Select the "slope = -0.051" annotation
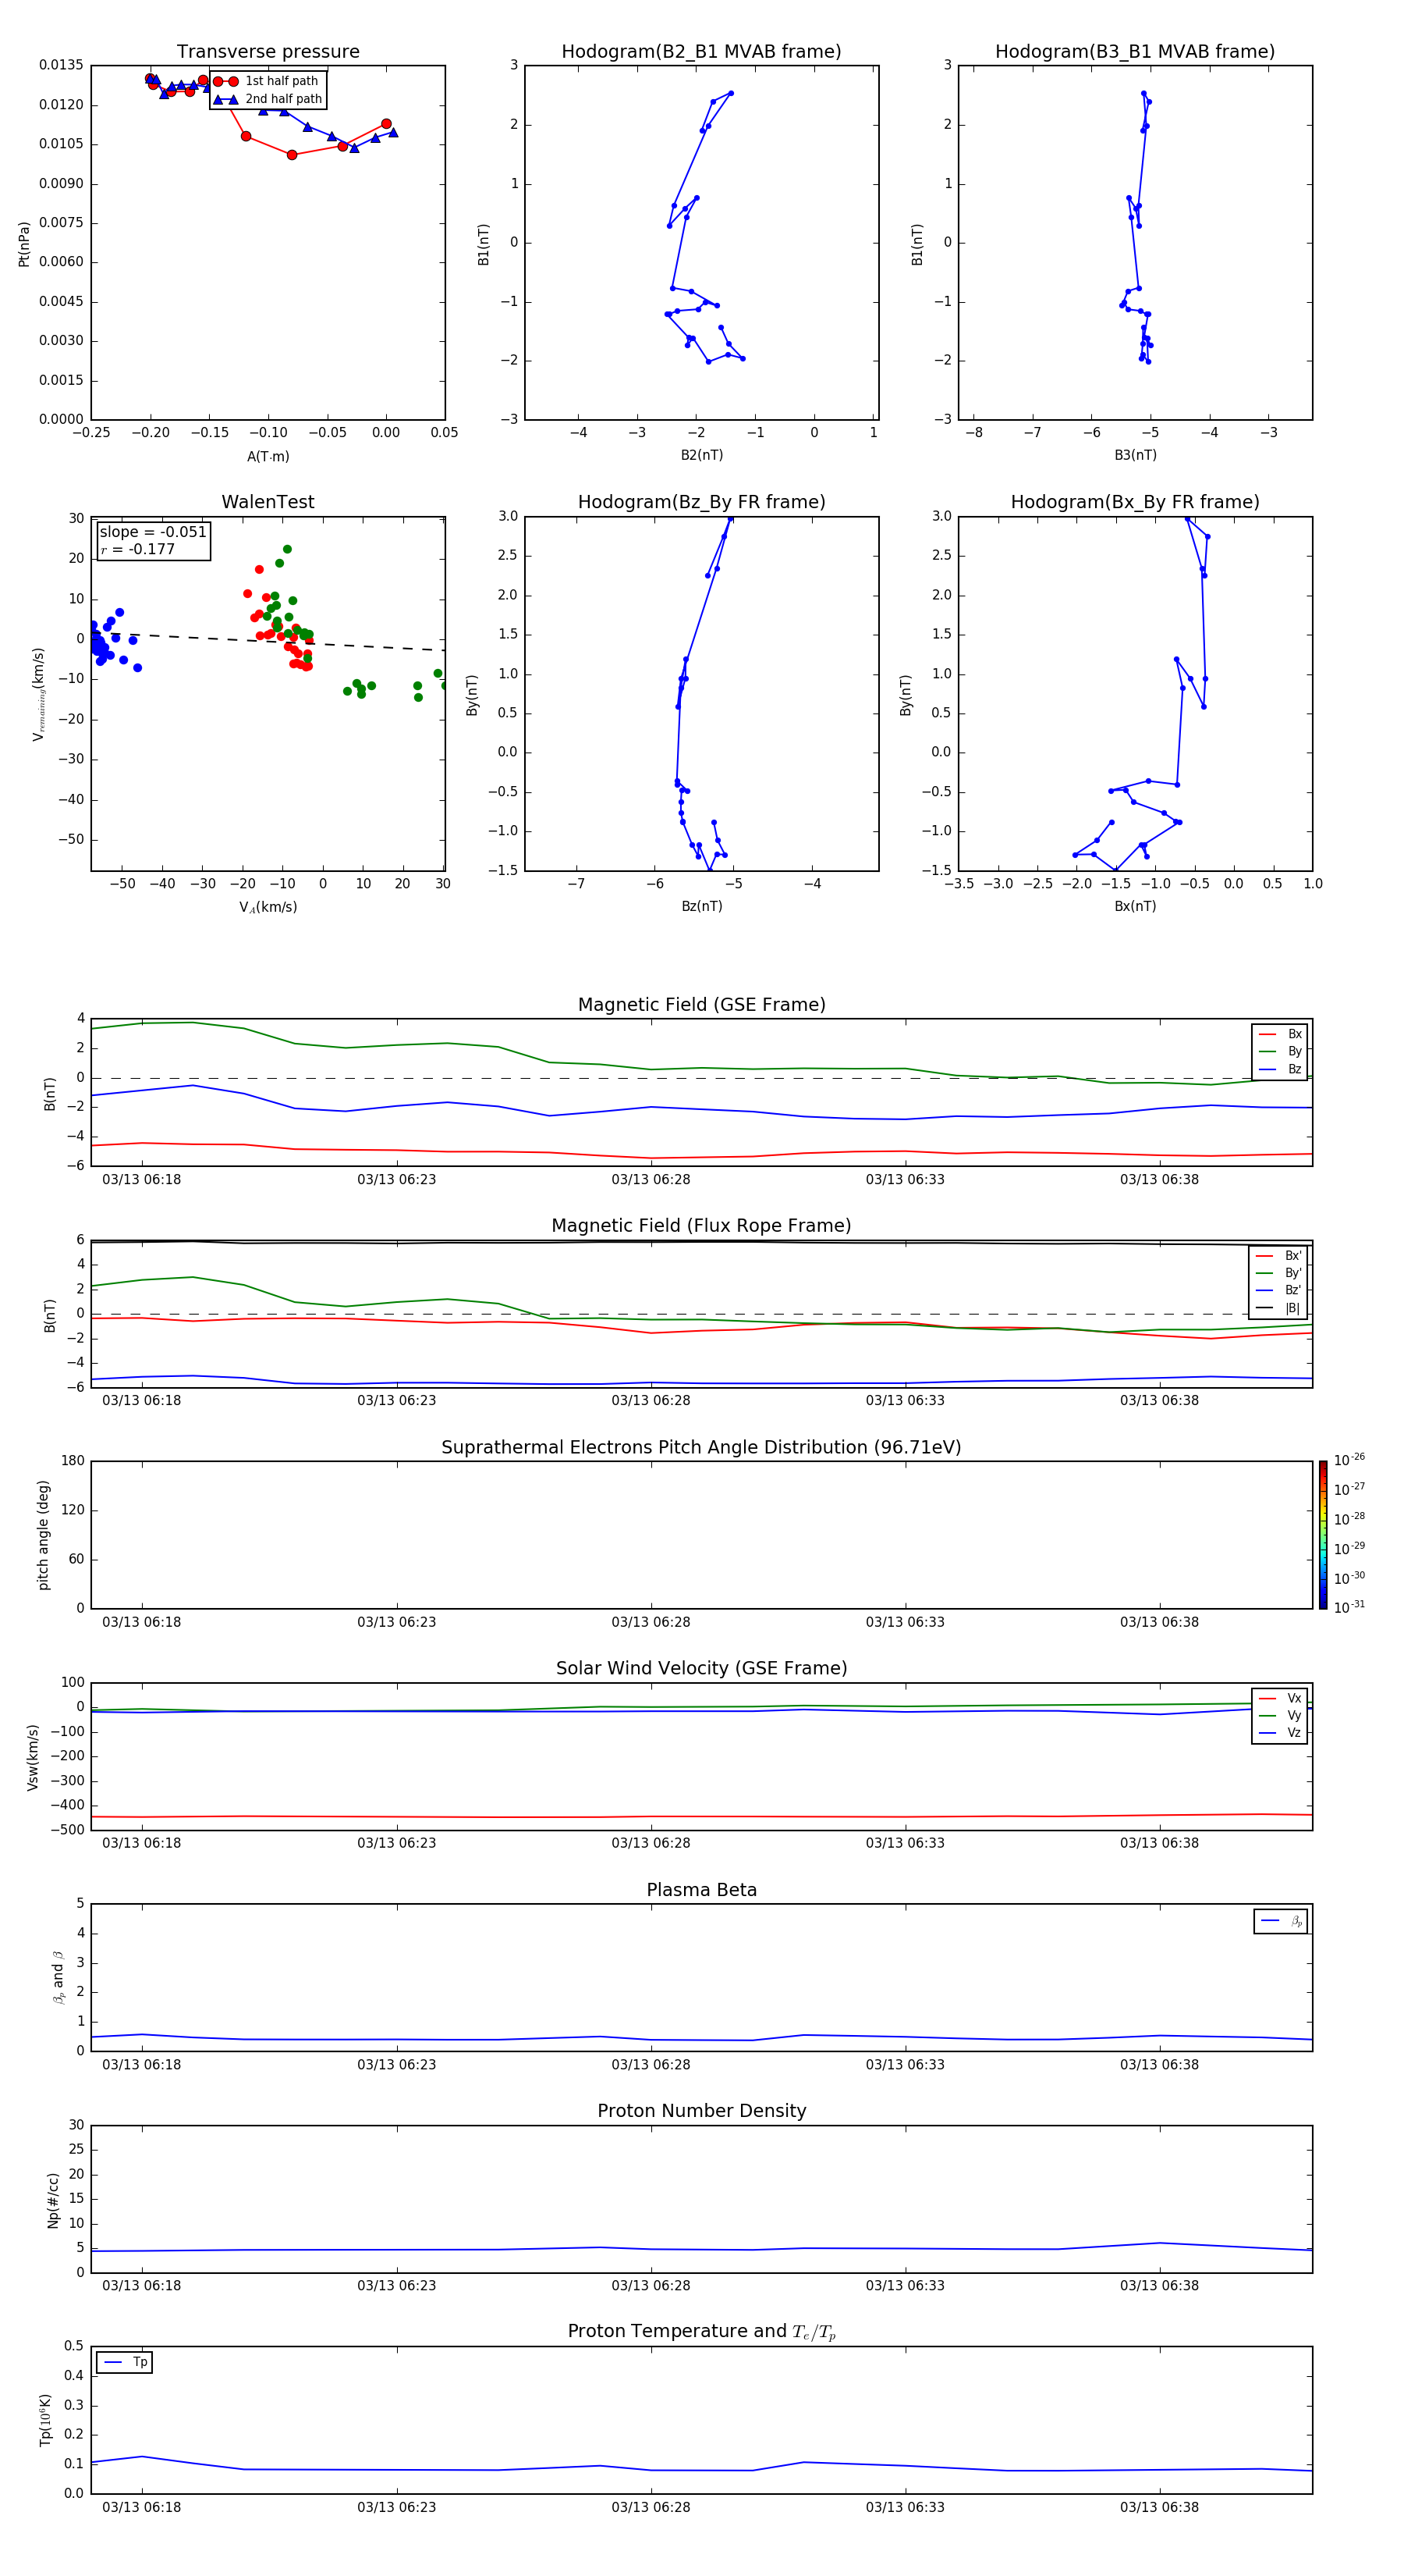1404x2576 pixels. click(x=153, y=532)
